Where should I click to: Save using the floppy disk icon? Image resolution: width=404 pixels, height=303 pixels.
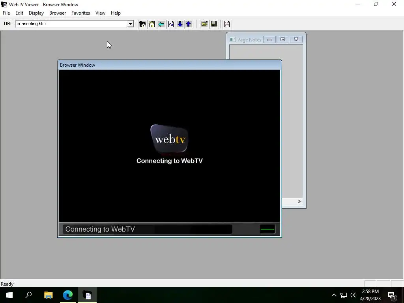pyautogui.click(x=214, y=24)
